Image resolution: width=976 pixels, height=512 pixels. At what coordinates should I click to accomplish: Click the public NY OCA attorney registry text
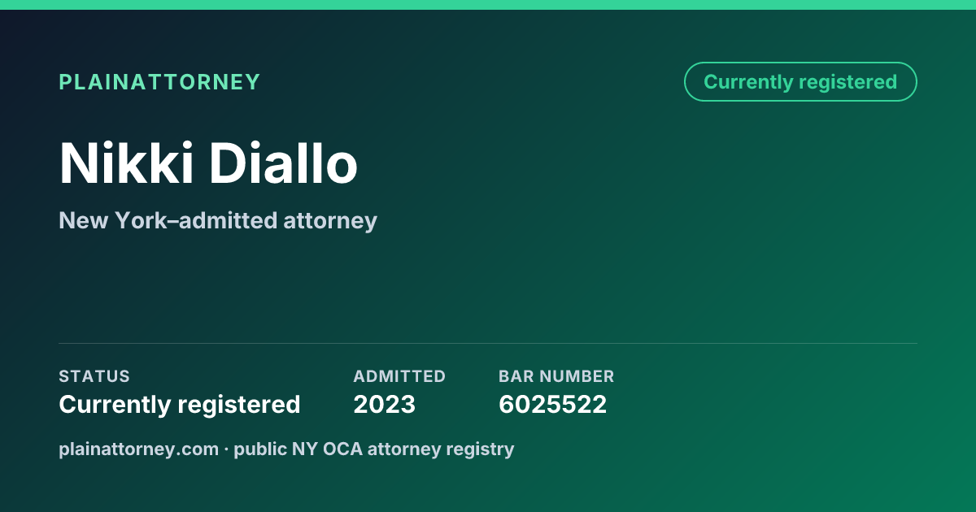pos(374,449)
